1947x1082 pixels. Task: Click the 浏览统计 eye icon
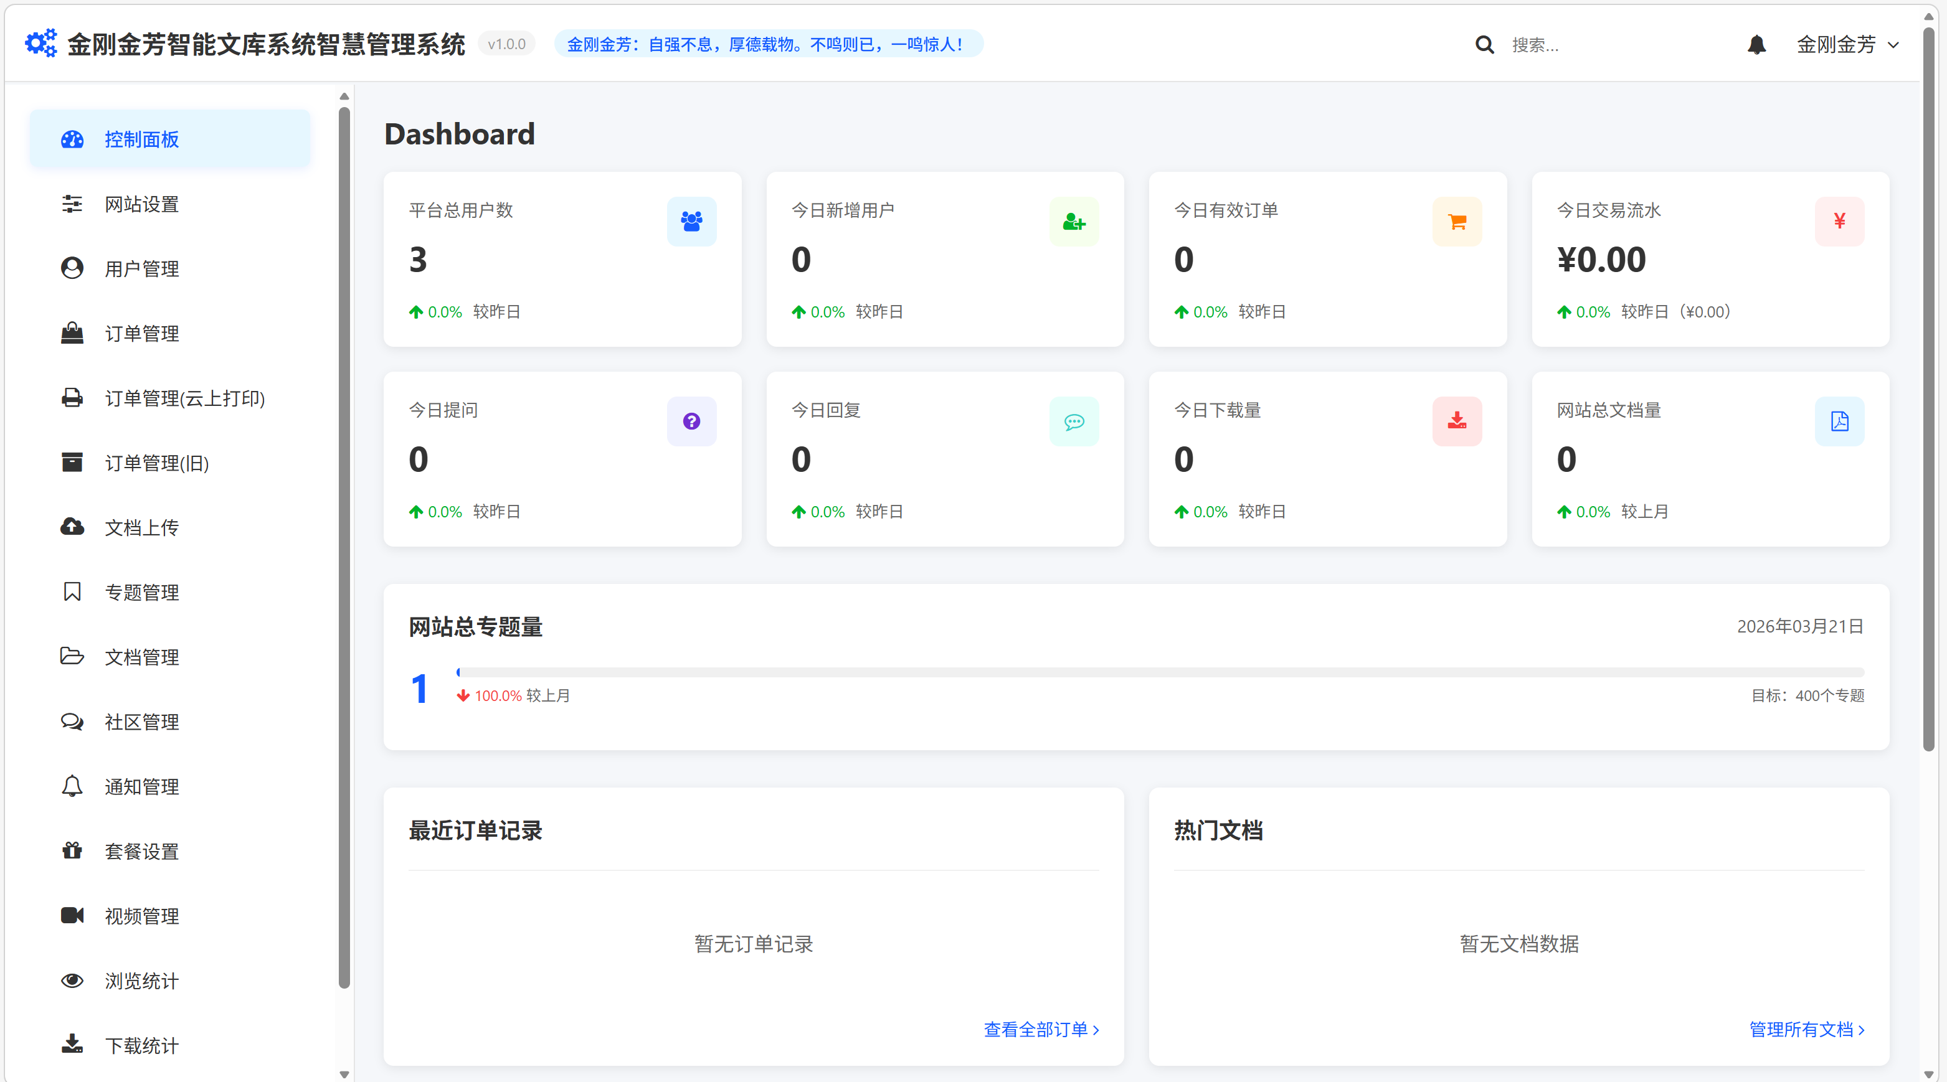point(72,980)
